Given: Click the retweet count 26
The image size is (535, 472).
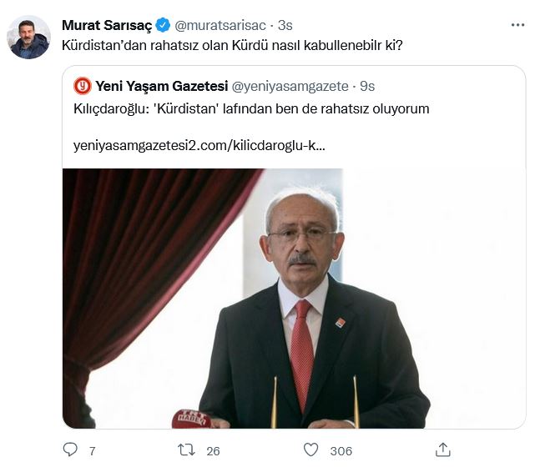Looking at the screenshot, I should [x=213, y=450].
